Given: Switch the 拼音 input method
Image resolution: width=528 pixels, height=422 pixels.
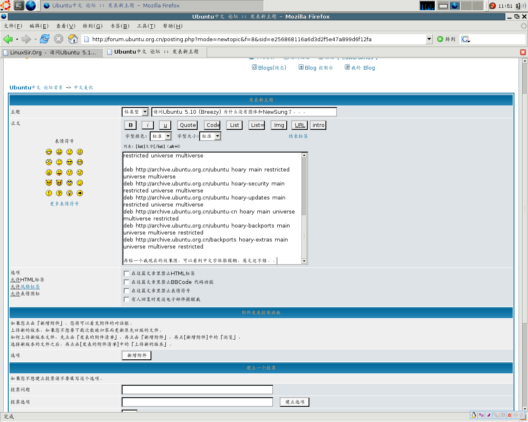Looking at the screenshot, I should pyautogui.click(x=518, y=415).
